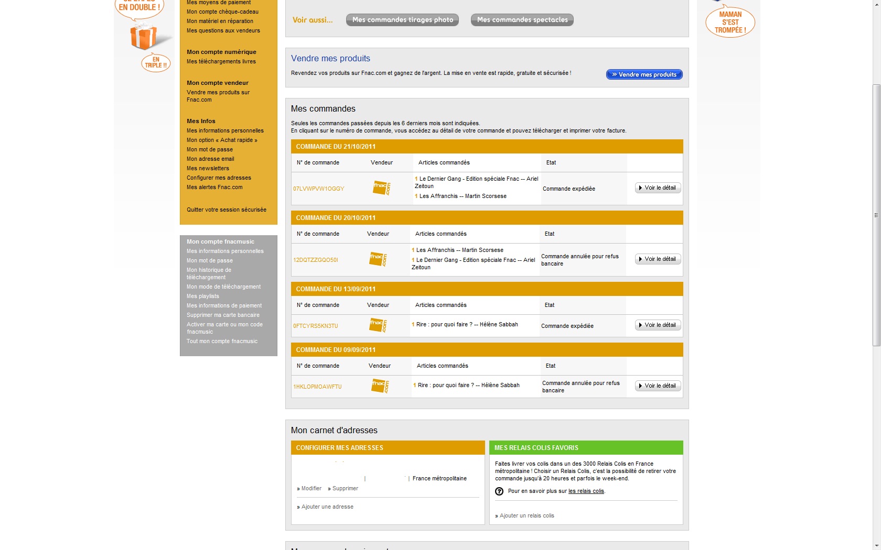View details of order 07LVWPVW1OGGY
This screenshot has height=550, width=881.
tap(658, 188)
